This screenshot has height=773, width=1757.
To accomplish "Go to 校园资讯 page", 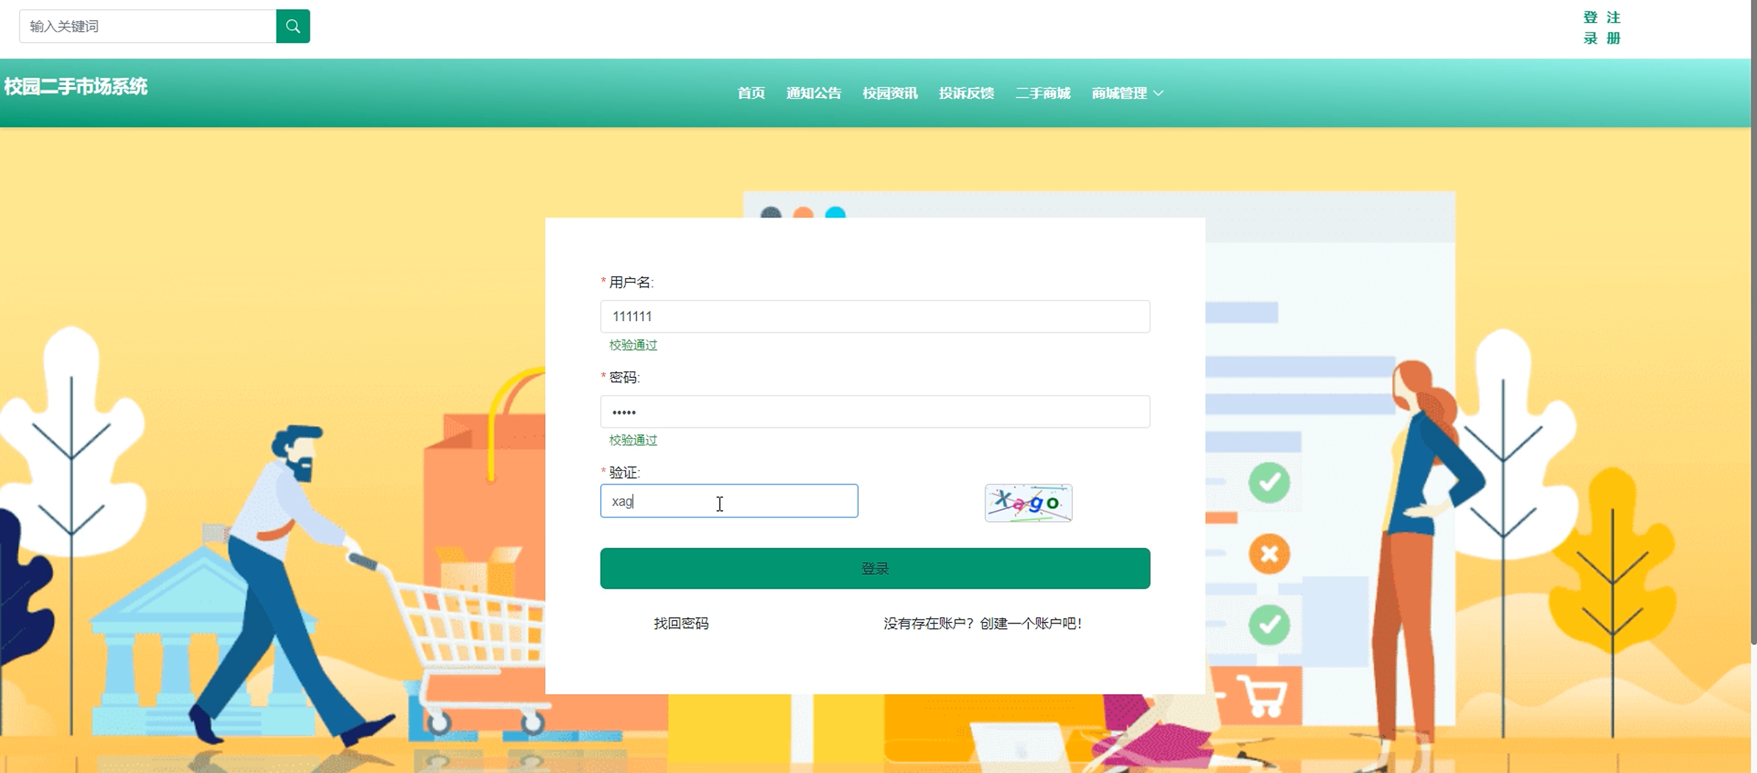I will [x=889, y=93].
